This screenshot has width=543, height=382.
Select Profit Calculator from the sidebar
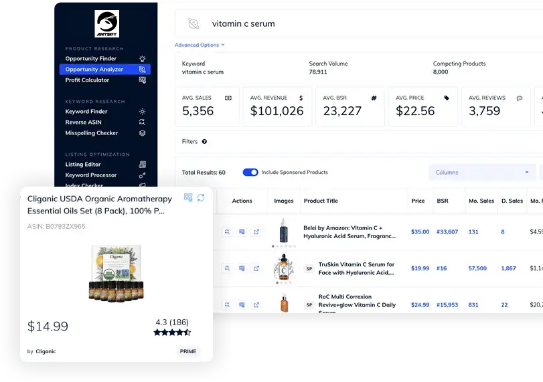click(87, 80)
